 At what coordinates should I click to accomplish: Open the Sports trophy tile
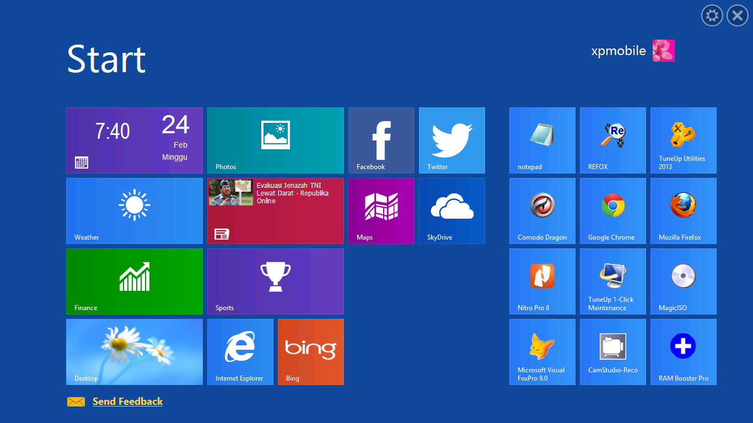click(x=276, y=281)
